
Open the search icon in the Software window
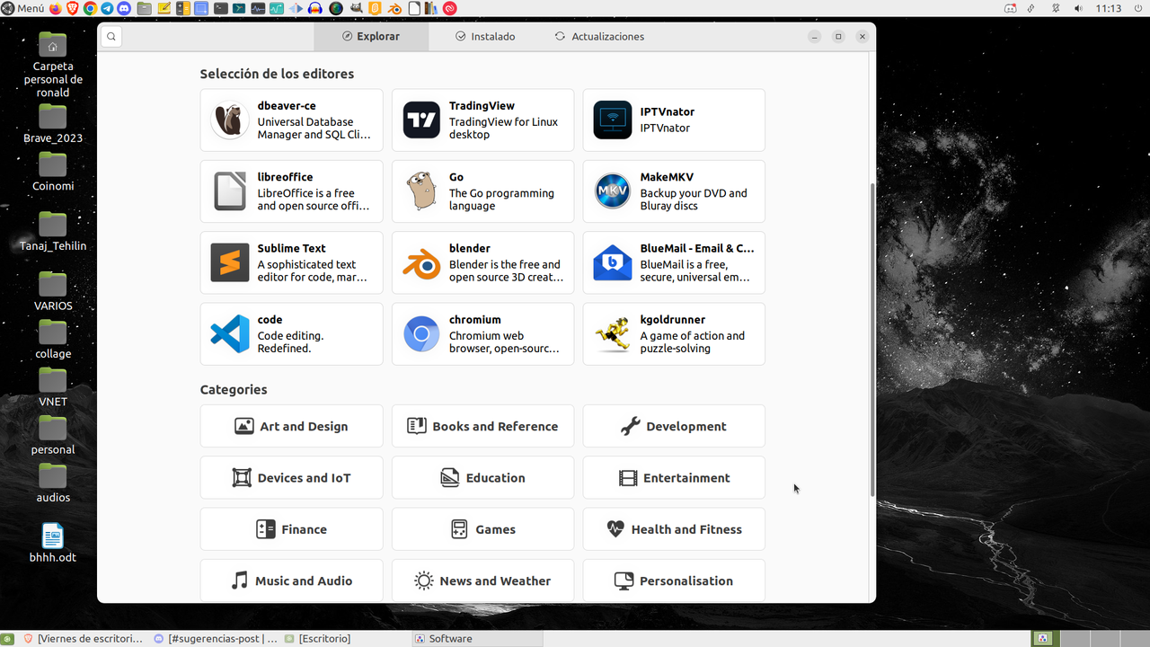[111, 37]
